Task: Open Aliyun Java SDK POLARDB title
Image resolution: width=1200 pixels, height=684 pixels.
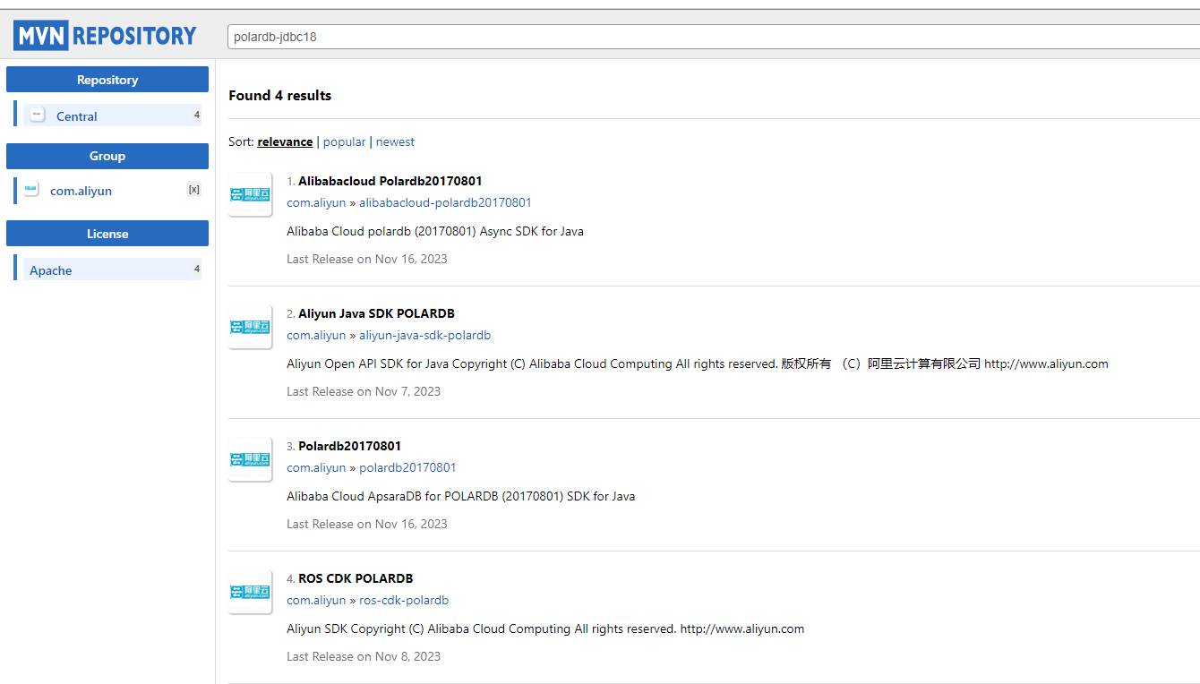Action: point(376,313)
